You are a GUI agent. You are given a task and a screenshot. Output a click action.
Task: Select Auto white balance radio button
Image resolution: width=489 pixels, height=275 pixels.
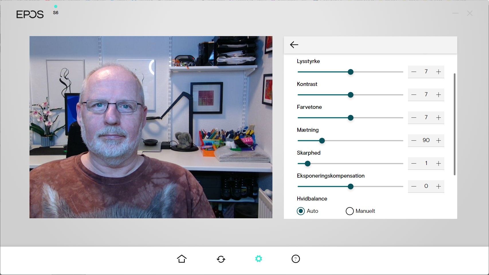coord(301,211)
